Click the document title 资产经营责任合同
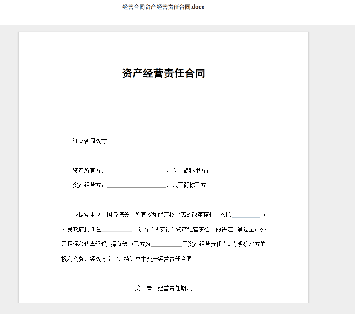Screen dimensions: 355x316 [163, 73]
